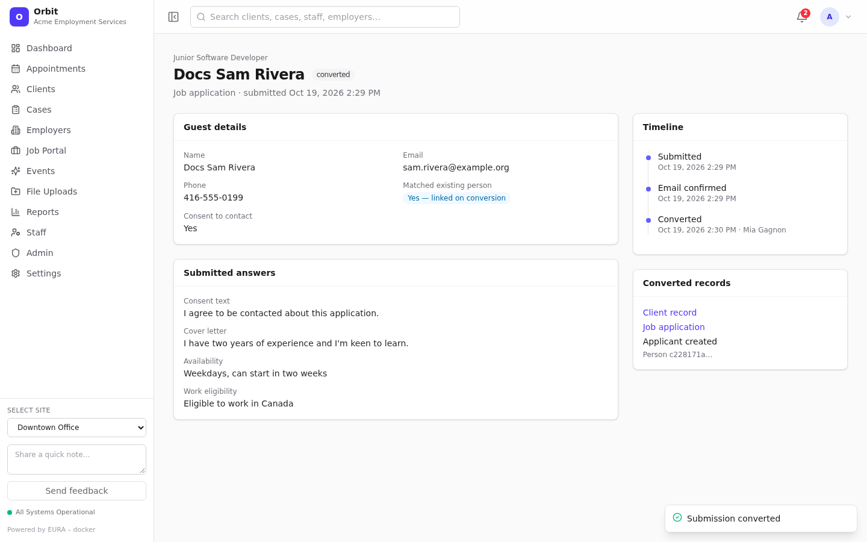
Task: Click the Admin shield icon
Action: coord(16,253)
